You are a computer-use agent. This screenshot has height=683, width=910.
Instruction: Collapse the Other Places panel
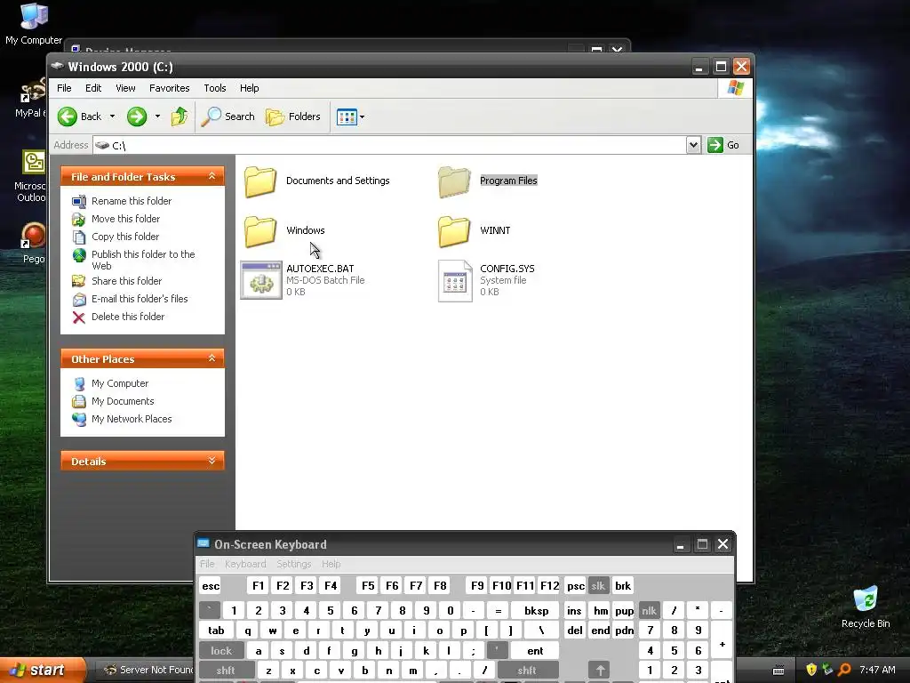pos(212,359)
